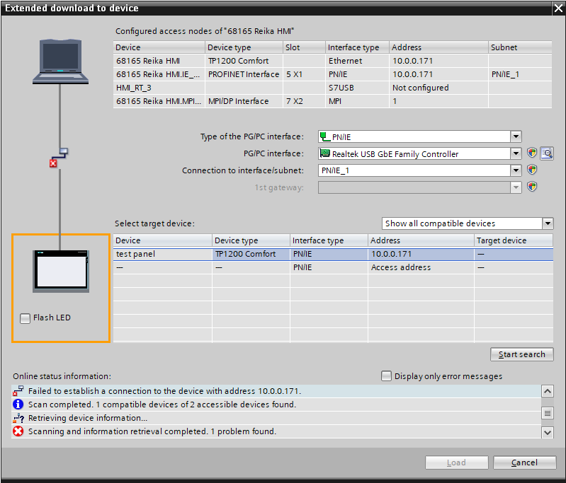Click the laptop PG/PC icon
Viewport: 566px width, 483px height.
(62, 59)
